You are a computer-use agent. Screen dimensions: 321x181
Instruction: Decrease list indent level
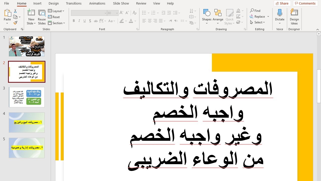point(164,13)
